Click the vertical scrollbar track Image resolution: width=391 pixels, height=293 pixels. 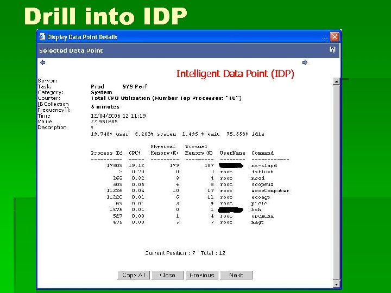[x=336, y=182]
